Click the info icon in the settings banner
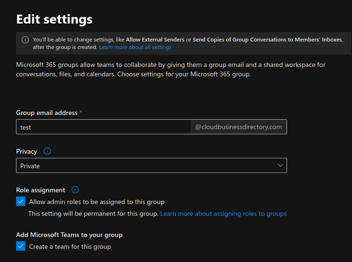The width and height of the screenshot is (352, 262). click(25, 40)
